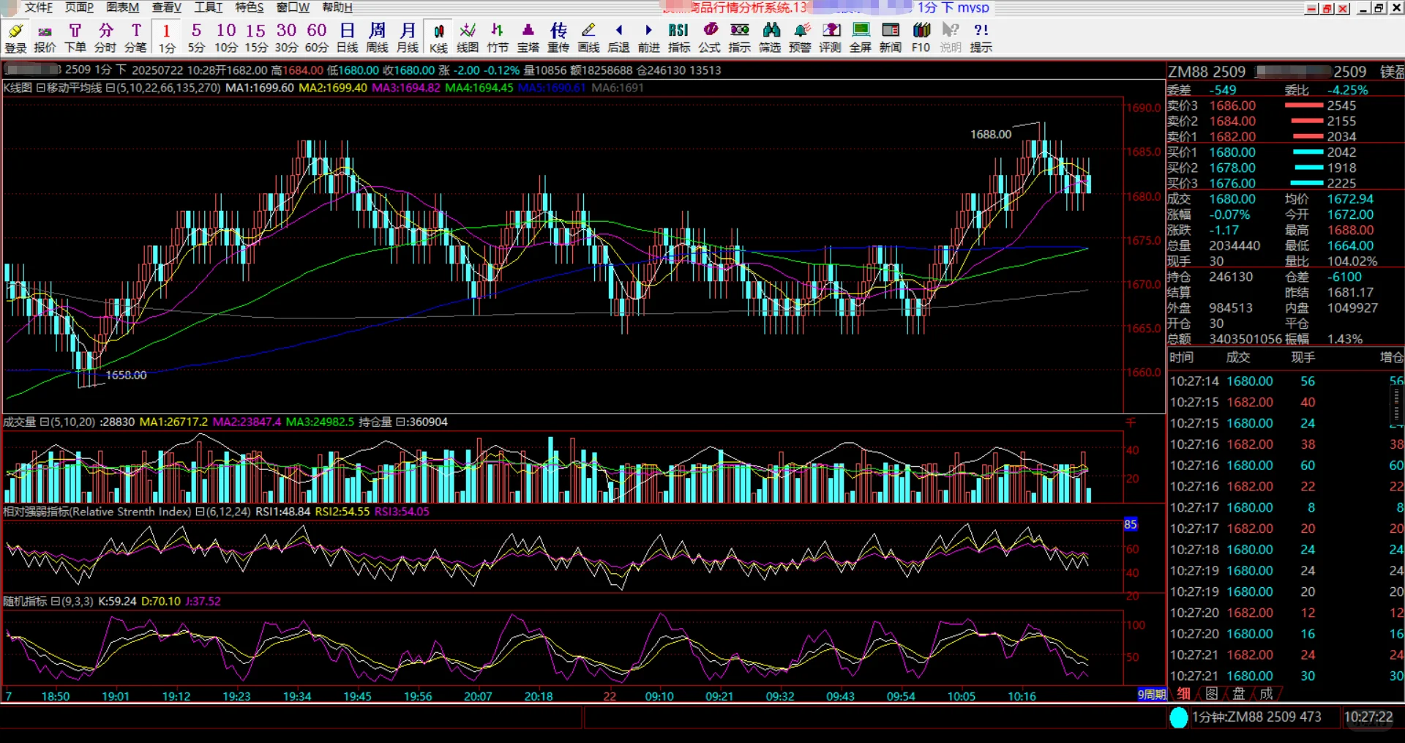The height and width of the screenshot is (743, 1405).
Task: Select the 5分 five-minute period
Action: point(196,37)
